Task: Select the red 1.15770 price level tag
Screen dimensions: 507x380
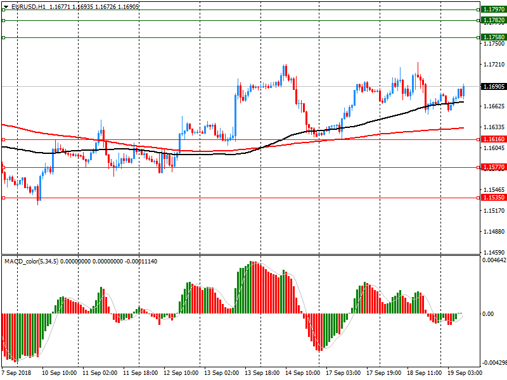Action: click(x=493, y=167)
